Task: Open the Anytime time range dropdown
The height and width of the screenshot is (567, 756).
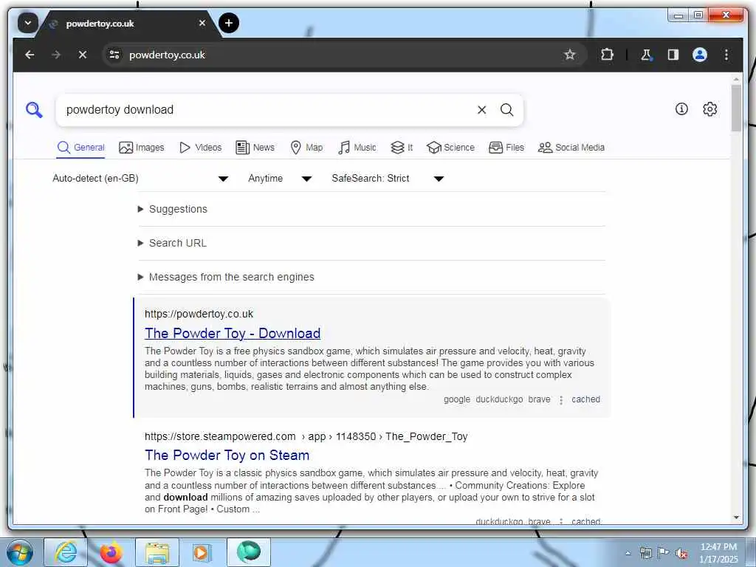Action: click(x=280, y=179)
